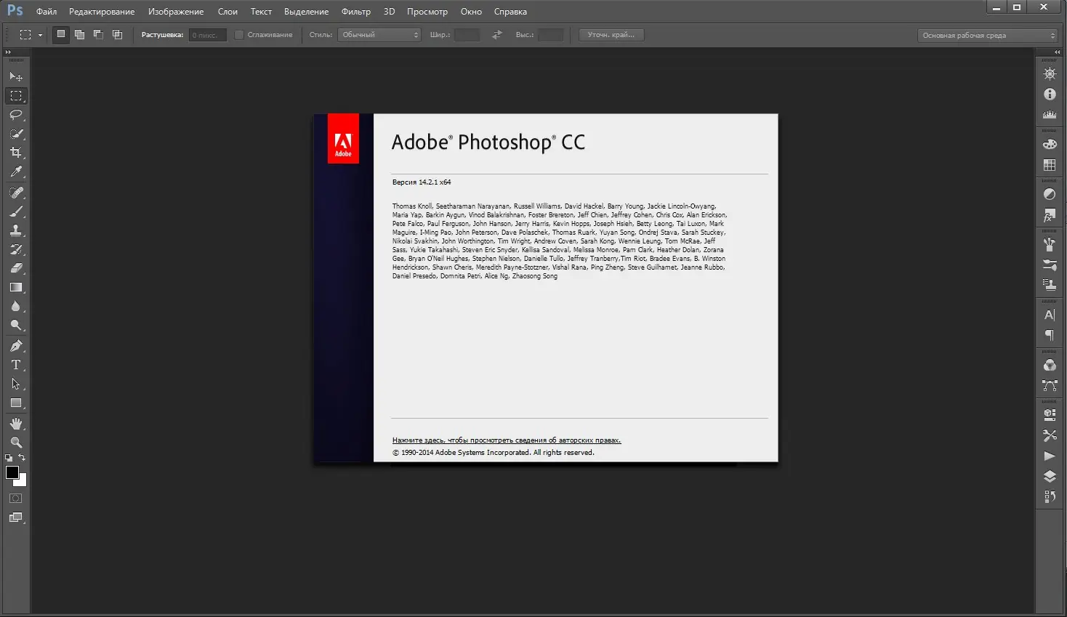The image size is (1067, 617).
Task: Open the Histogram panel
Action: pyautogui.click(x=1050, y=114)
